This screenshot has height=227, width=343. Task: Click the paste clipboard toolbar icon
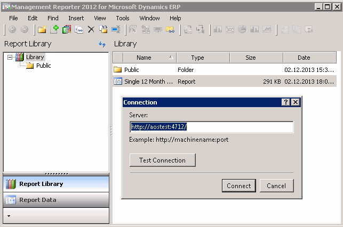click(103, 29)
